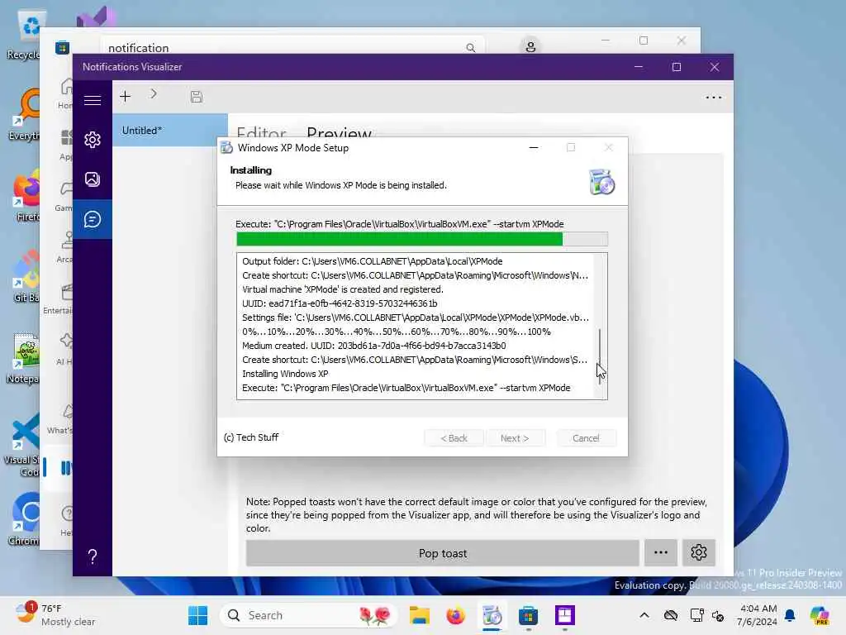Open Notifications Visualizer taskbar icon
The height and width of the screenshot is (635, 846).
click(x=564, y=615)
